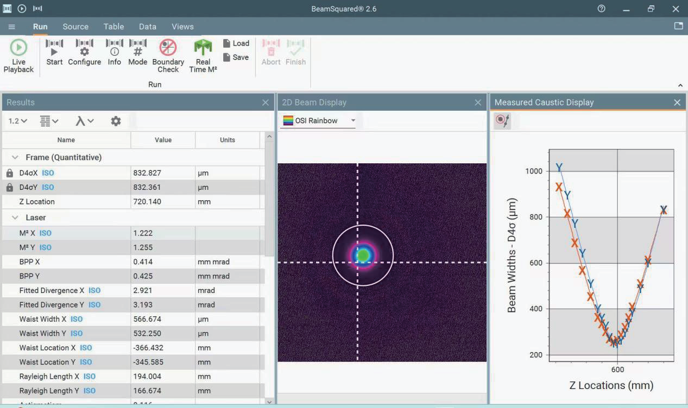688x408 pixels.
Task: Open the help icon in title bar
Action: (601, 9)
